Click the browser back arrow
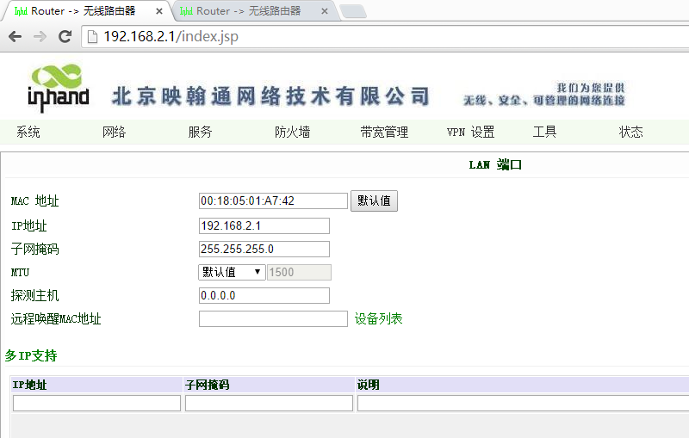Viewport: 689px width, 438px height. coord(15,37)
